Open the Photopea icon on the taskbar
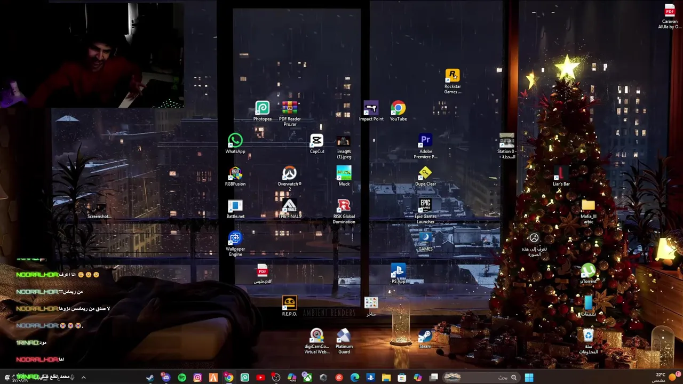This screenshot has width=683, height=384. [x=245, y=378]
